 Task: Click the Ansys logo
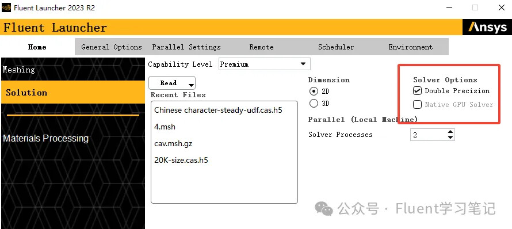pyautogui.click(x=487, y=27)
